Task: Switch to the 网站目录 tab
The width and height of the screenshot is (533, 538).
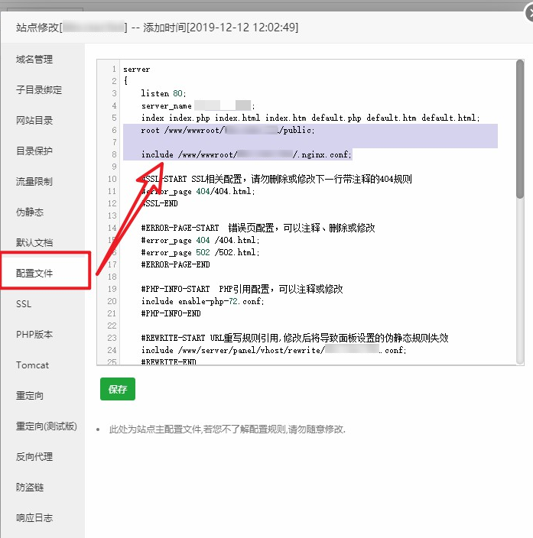Action: (x=34, y=121)
